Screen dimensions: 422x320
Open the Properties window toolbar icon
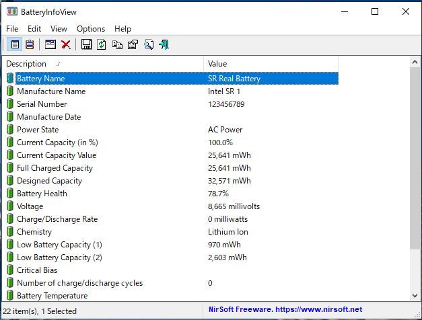pos(50,44)
